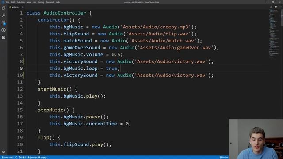Click the webcam video overlay of the presenter
Viewport: 283px width, 159px height.
point(256,139)
